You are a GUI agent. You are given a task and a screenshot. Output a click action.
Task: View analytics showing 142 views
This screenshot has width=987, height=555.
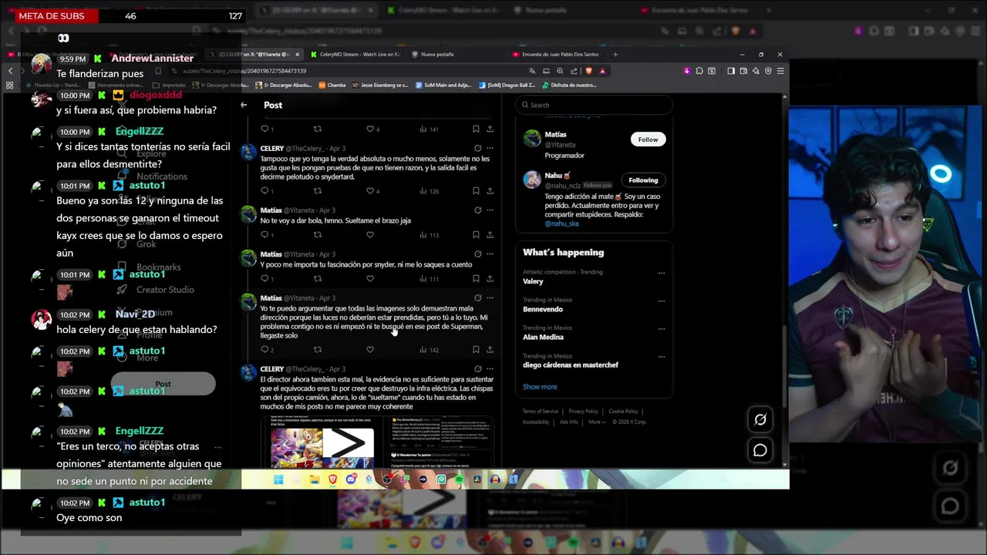429,349
